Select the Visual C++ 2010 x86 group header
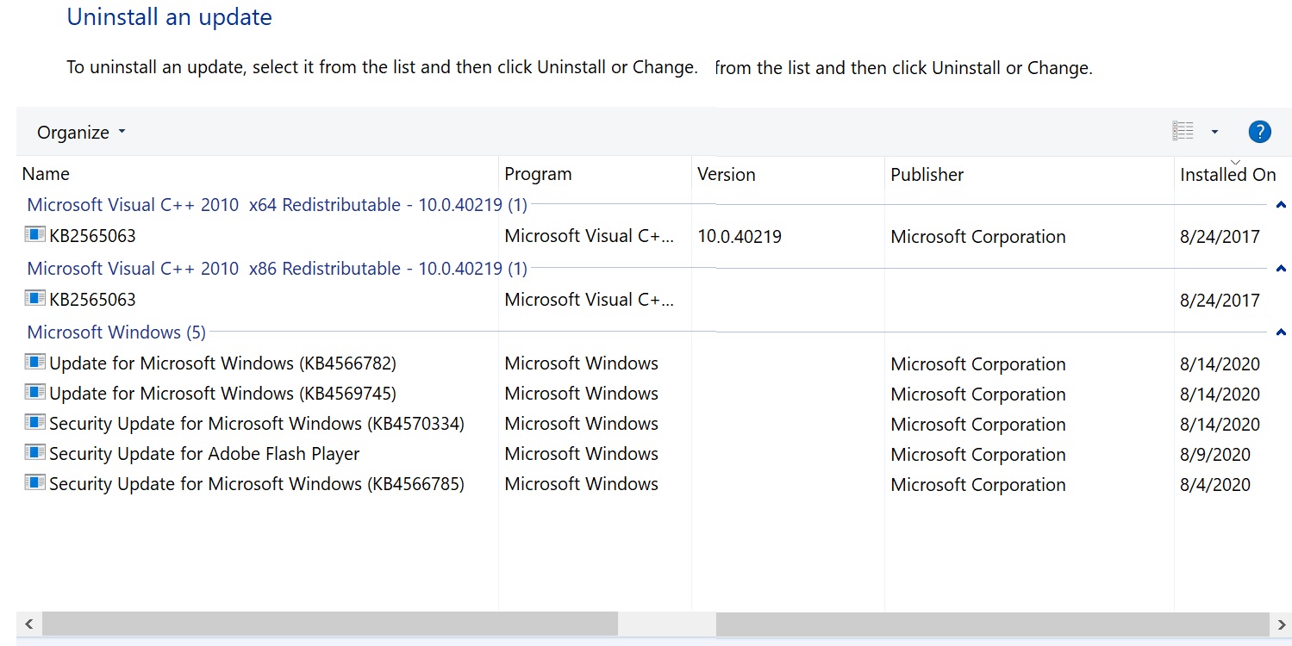Screen dimensions: 1292x646 277,269
